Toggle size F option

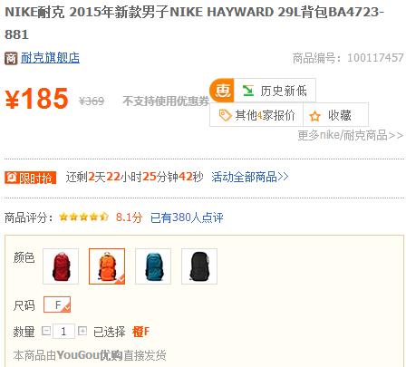coord(57,304)
